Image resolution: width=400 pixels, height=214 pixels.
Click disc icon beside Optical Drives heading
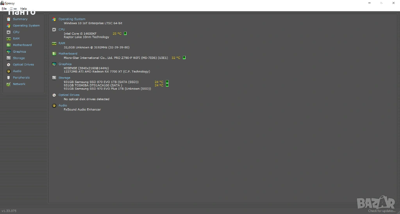point(54,95)
